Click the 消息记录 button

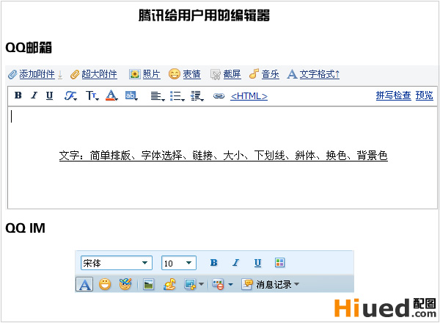(x=267, y=285)
